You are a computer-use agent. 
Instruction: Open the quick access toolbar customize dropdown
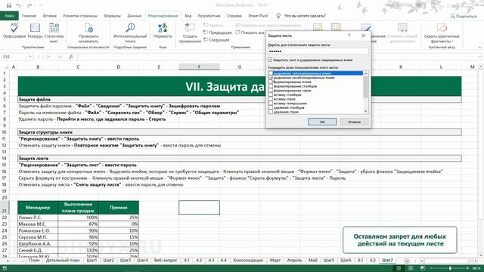pyautogui.click(x=41, y=5)
